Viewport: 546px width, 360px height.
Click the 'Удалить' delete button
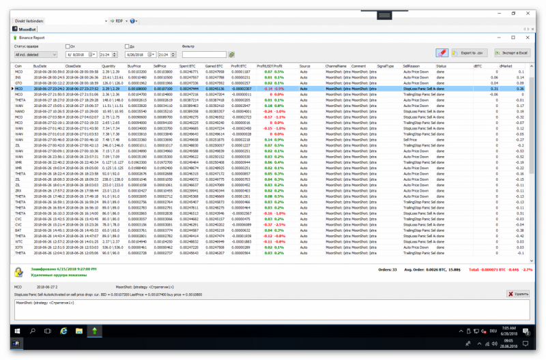519,294
